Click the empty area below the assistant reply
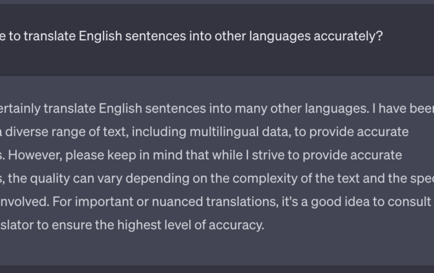Screen dimensions: 434x273 point(217,249)
